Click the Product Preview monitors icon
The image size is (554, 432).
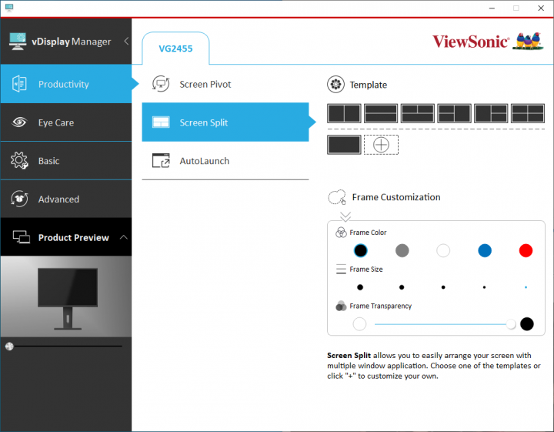[x=22, y=237]
